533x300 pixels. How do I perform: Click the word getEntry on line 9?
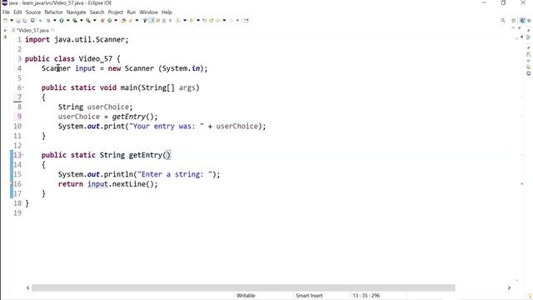pos(129,117)
